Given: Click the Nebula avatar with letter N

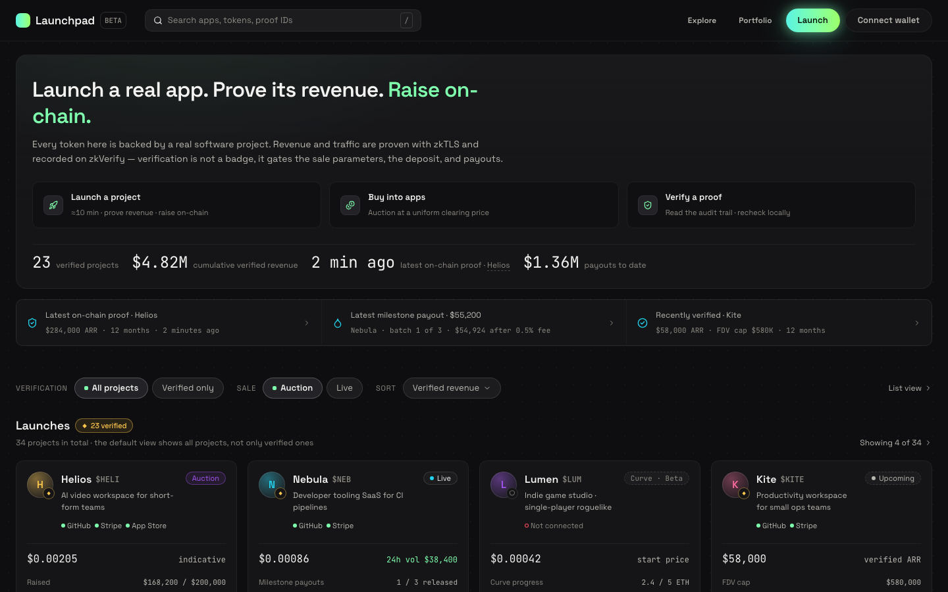Looking at the screenshot, I should (x=271, y=485).
